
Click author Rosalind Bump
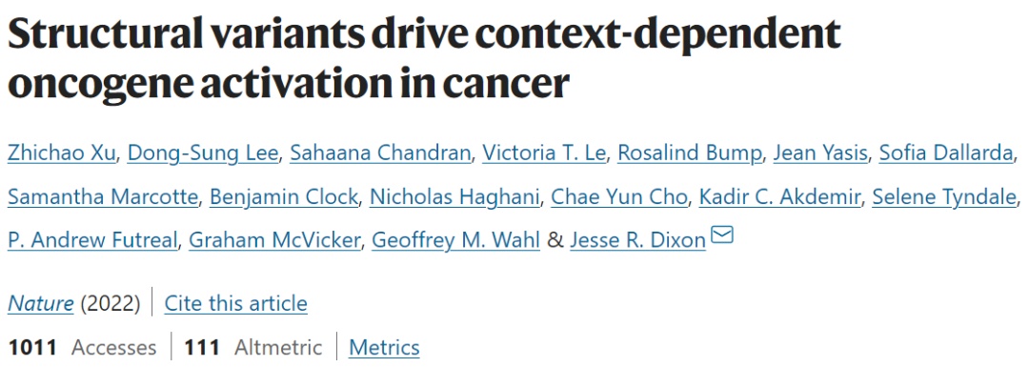690,153
